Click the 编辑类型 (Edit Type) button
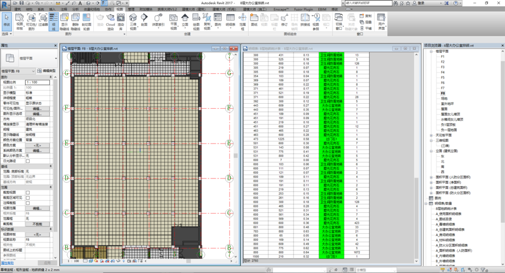 [46, 71]
